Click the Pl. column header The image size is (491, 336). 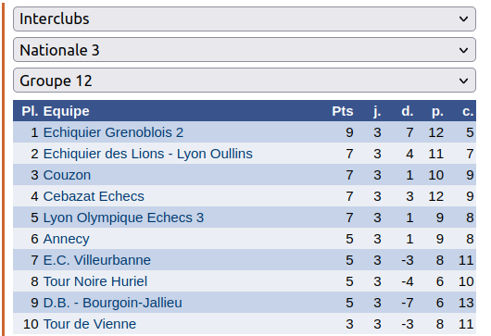coord(30,111)
